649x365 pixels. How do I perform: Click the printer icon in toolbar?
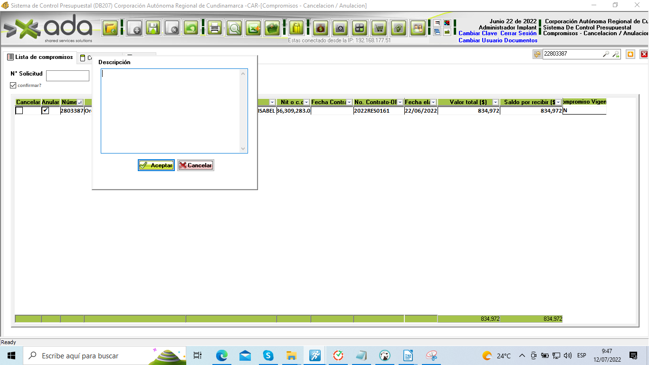click(214, 28)
